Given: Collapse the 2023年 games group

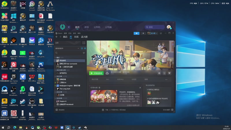Looking at the screenshot, I should point(55,76).
